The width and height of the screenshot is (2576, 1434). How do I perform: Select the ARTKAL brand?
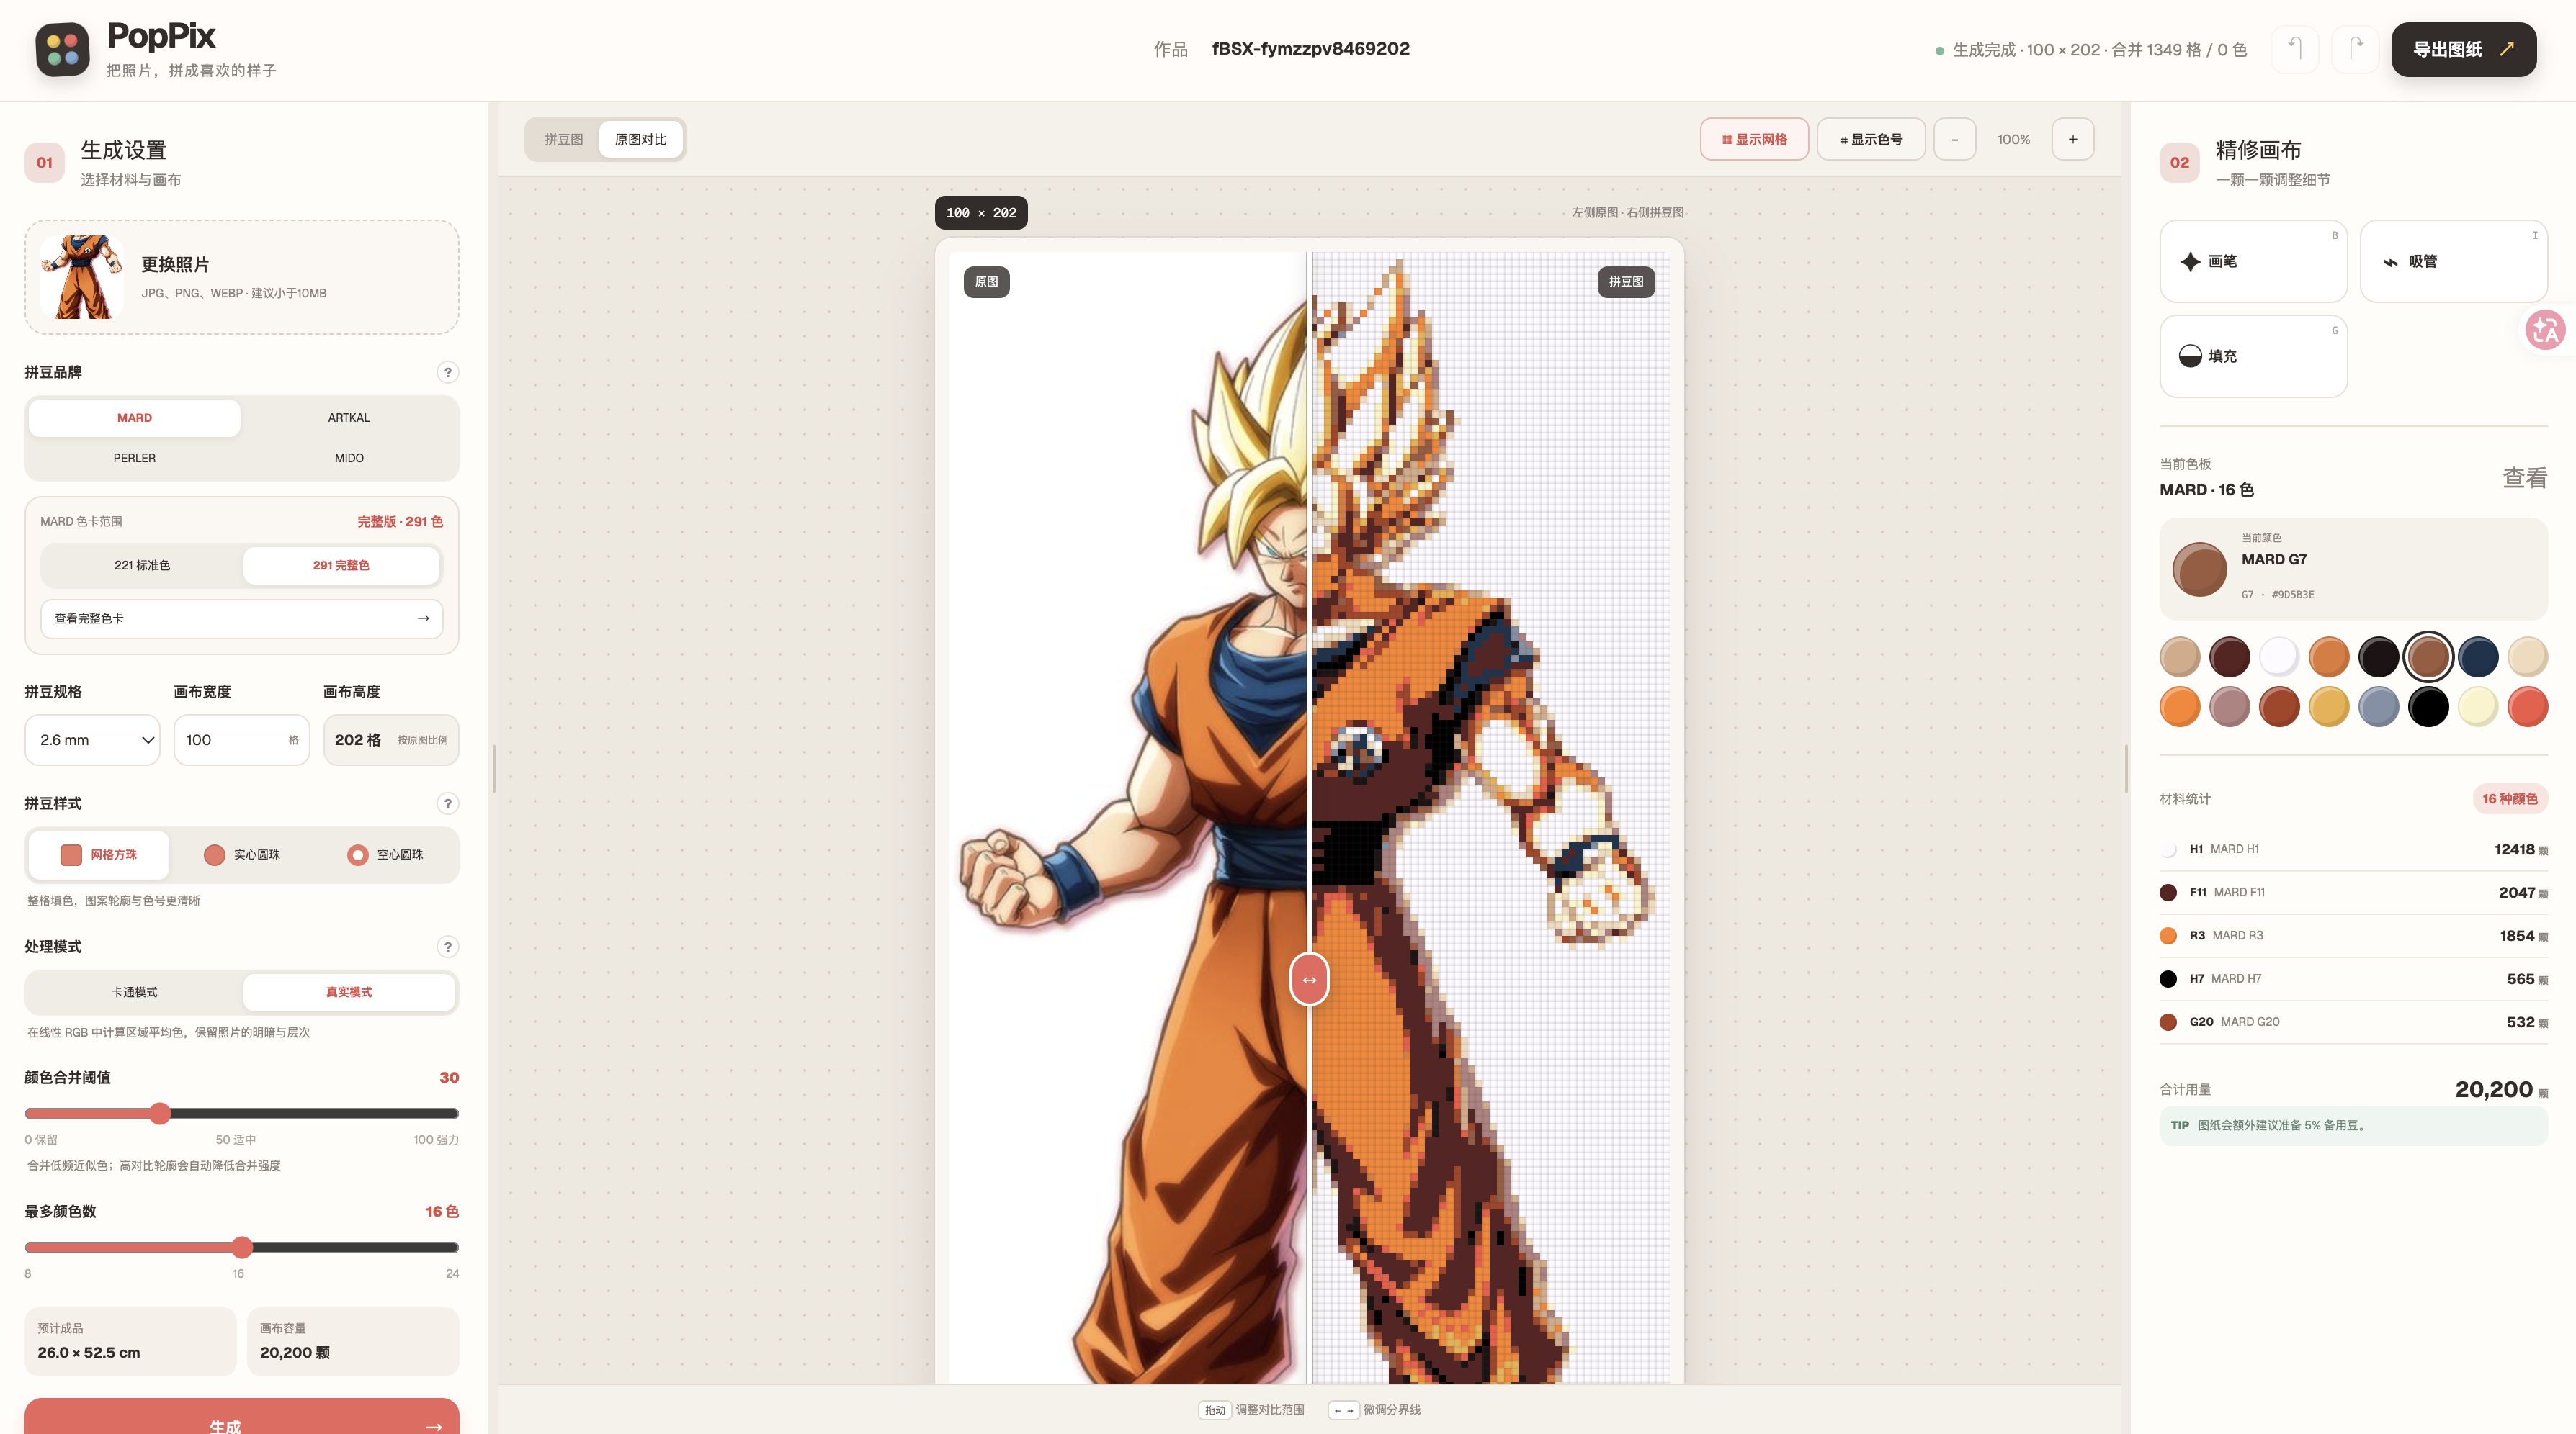[x=349, y=418]
